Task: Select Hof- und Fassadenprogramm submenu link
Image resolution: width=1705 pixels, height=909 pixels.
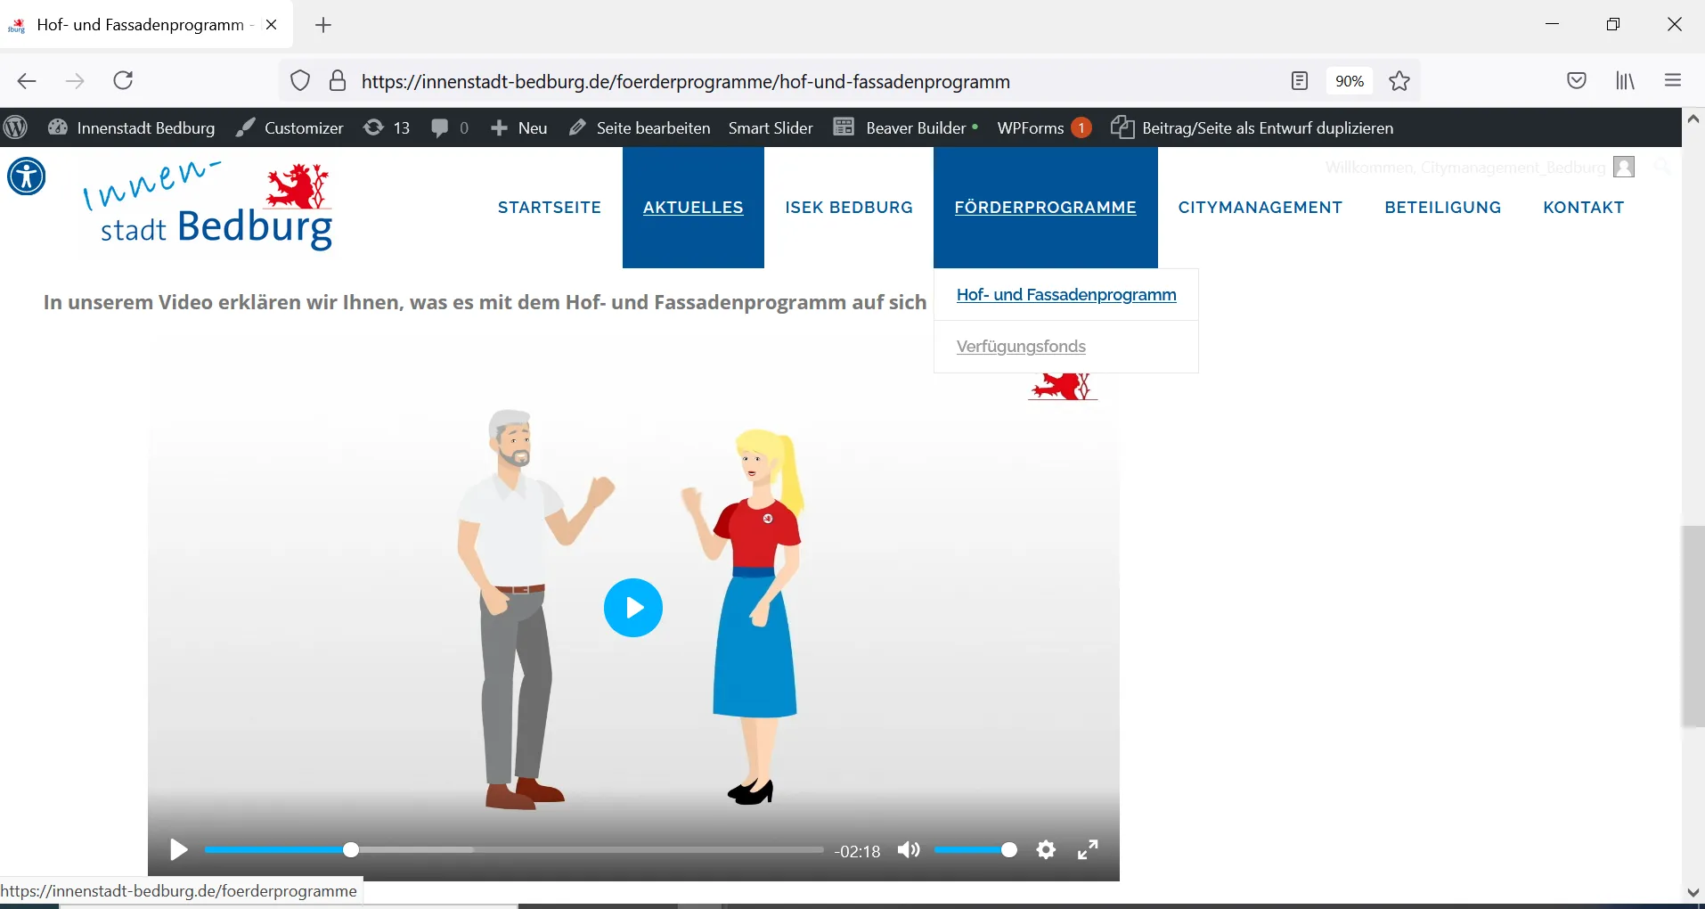Action: 1066,295
